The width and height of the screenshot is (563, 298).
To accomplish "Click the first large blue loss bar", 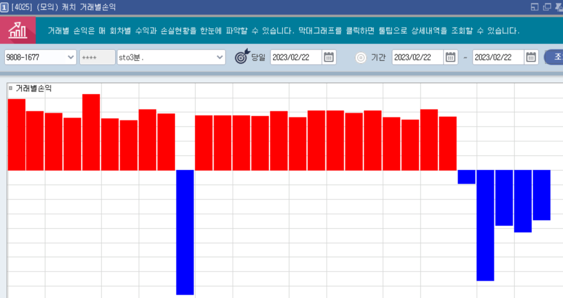I will (x=185, y=232).
